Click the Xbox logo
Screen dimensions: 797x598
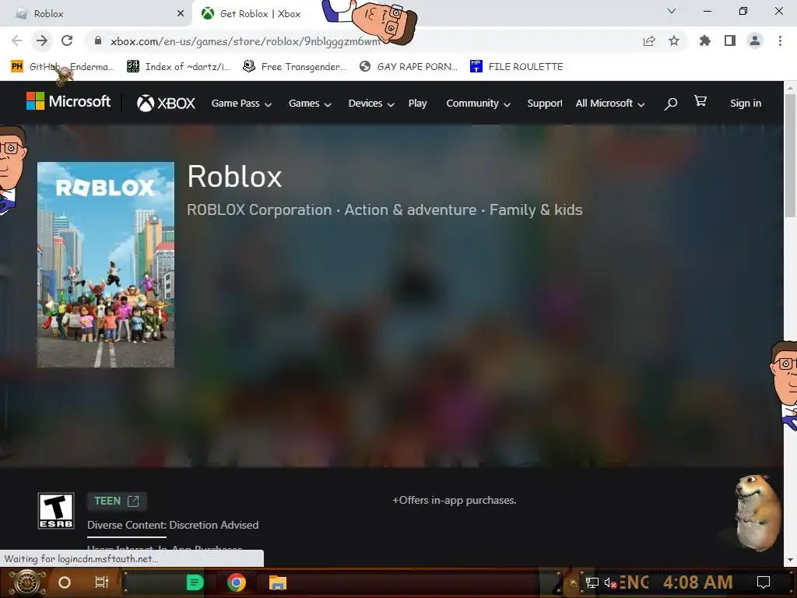(x=166, y=104)
